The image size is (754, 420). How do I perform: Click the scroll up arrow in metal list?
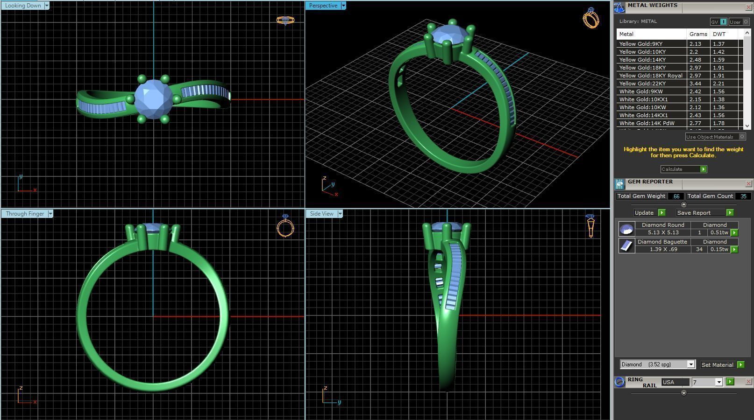click(747, 33)
